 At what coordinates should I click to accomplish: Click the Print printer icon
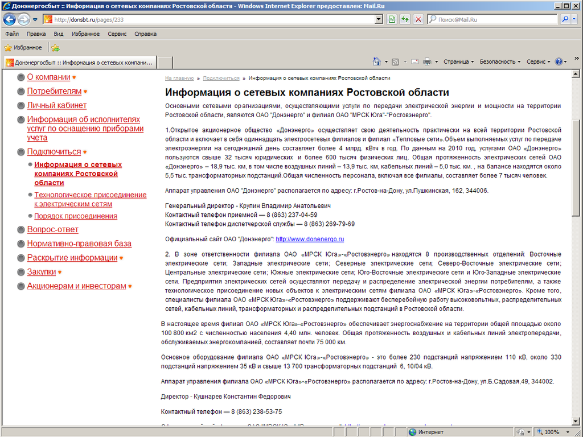(x=427, y=61)
